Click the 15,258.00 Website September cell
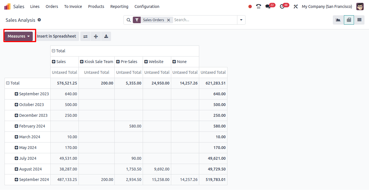The height and width of the screenshot is (190, 369). click(x=157, y=180)
